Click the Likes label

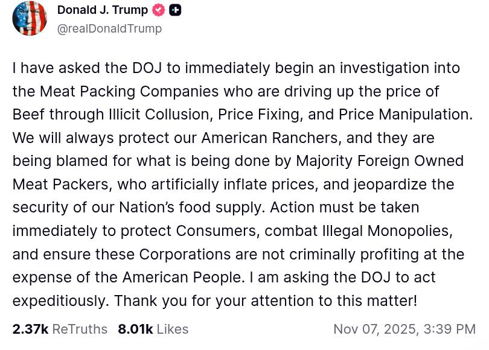(173, 329)
